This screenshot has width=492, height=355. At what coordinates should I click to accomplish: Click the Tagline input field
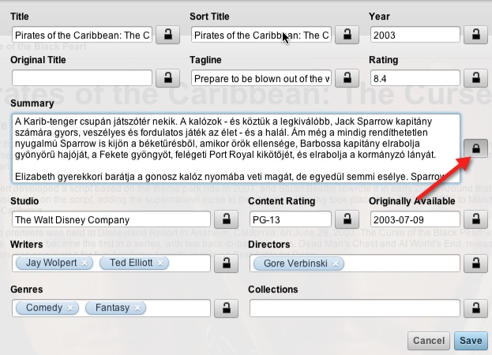(261, 78)
